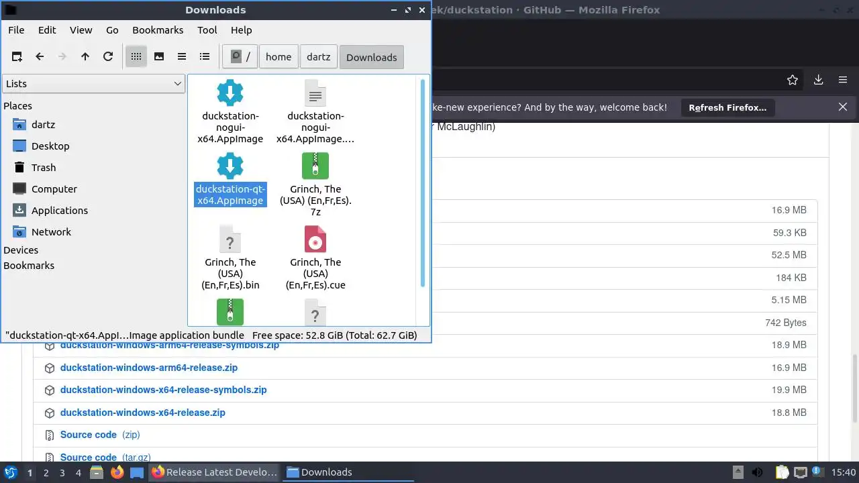The height and width of the screenshot is (483, 859).
Task: Navigate to home path segment
Action: coord(279,57)
